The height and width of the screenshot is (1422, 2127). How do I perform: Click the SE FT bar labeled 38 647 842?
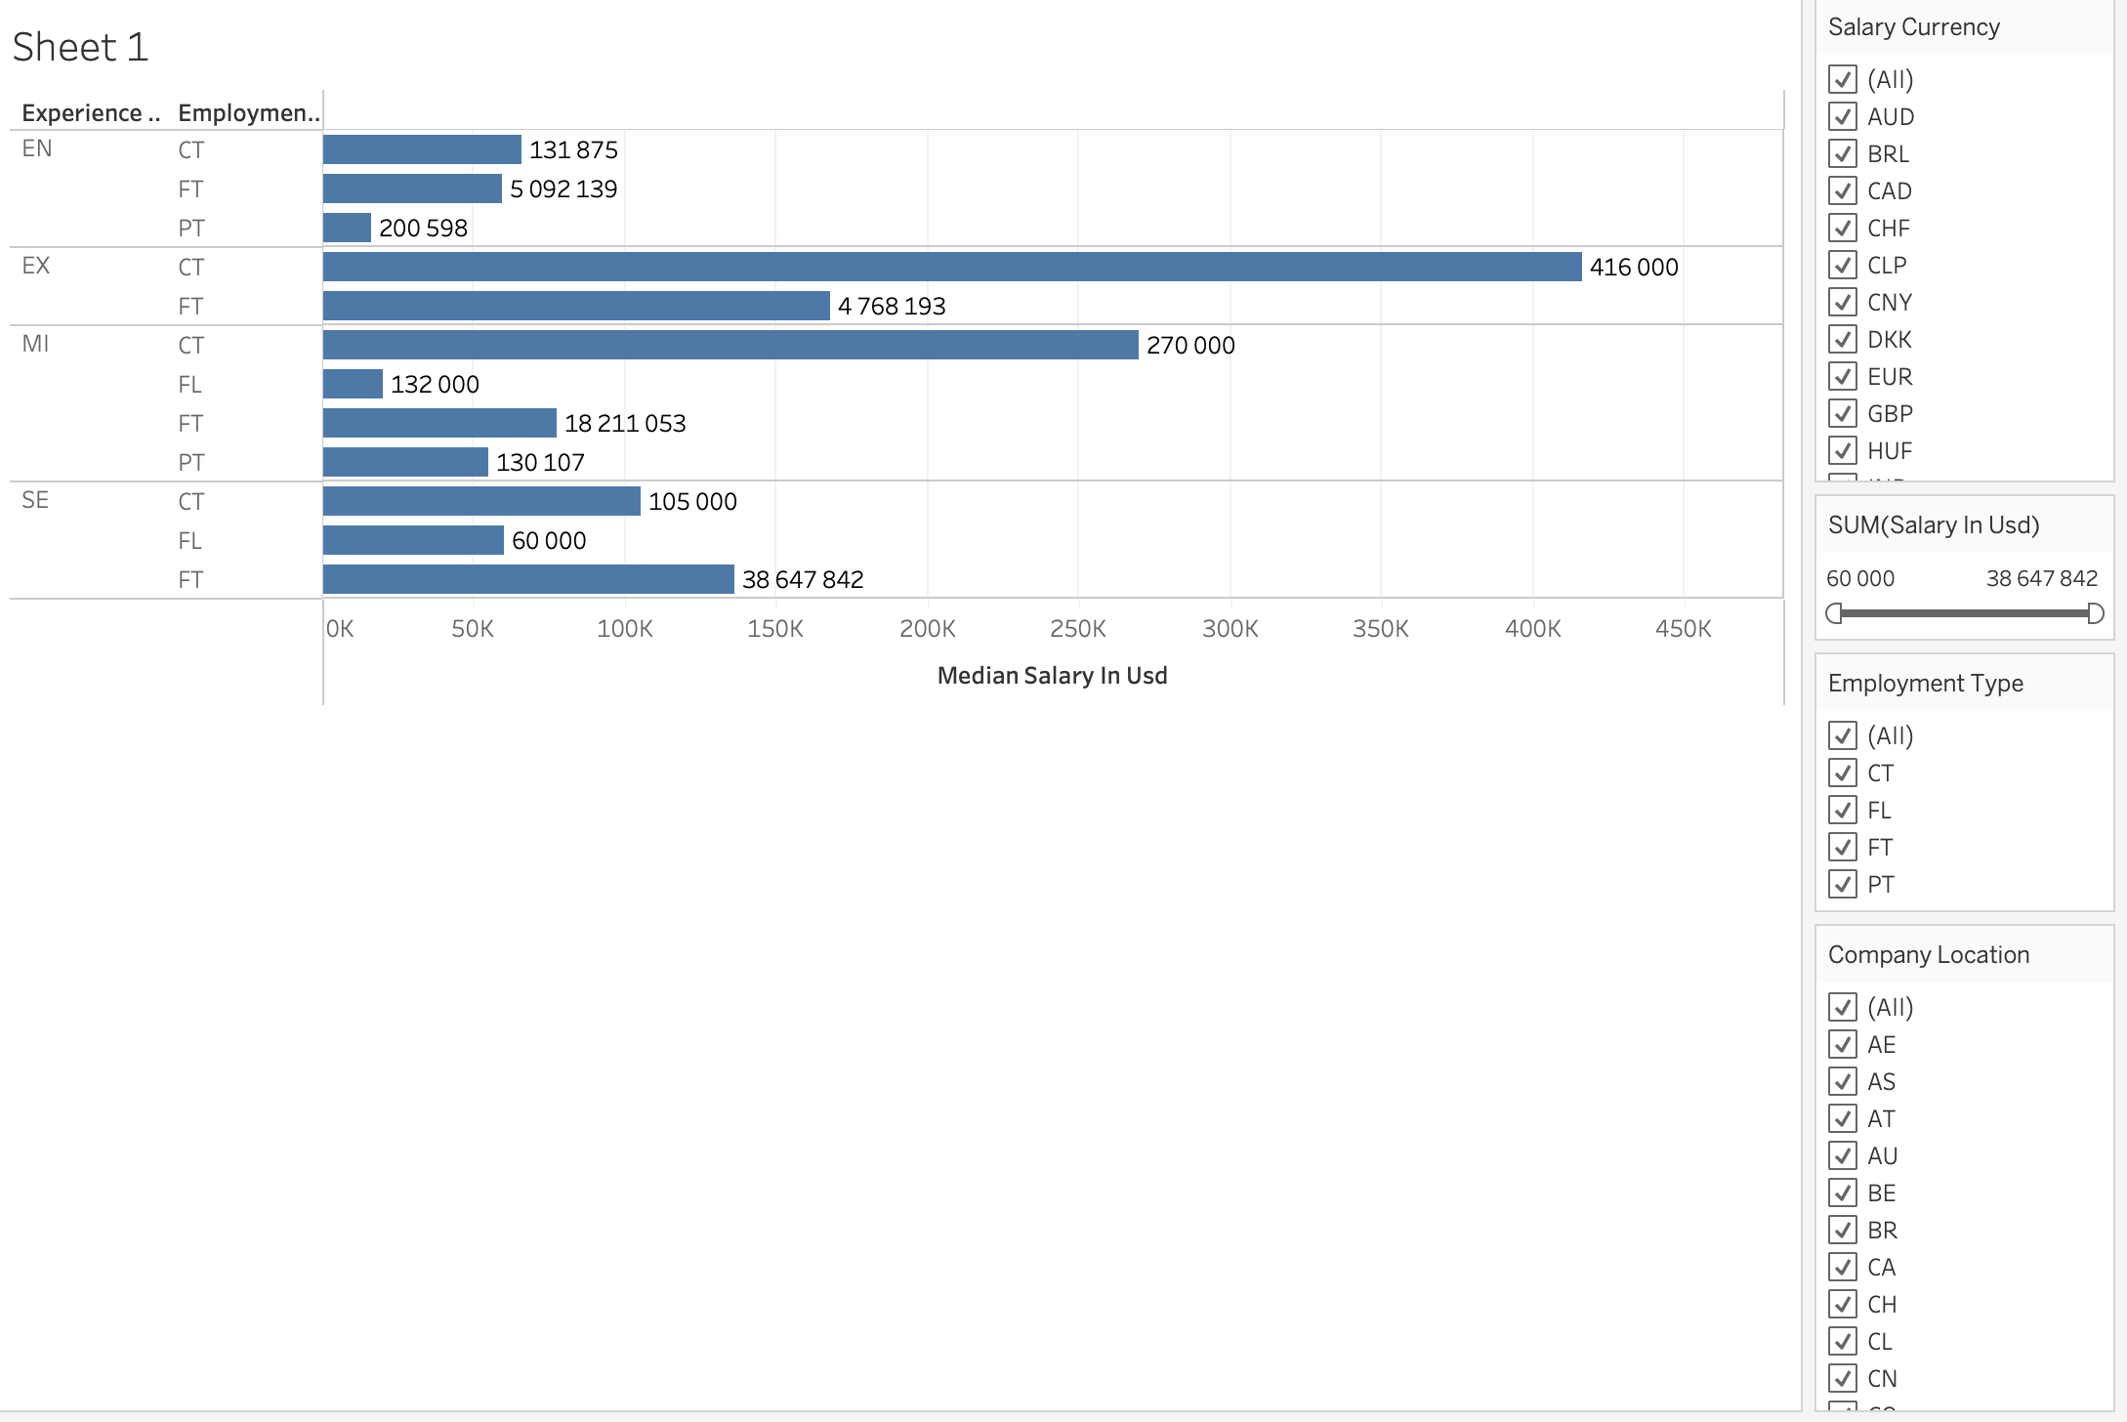[527, 579]
